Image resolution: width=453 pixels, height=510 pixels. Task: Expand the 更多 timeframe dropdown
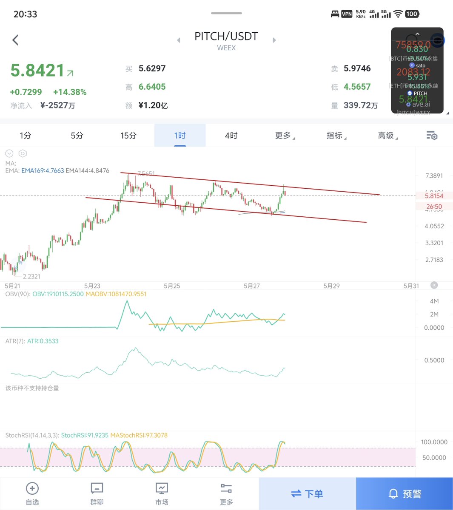click(x=285, y=136)
